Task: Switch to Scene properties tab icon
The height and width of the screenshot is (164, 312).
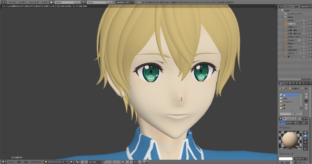Action: [293, 84]
